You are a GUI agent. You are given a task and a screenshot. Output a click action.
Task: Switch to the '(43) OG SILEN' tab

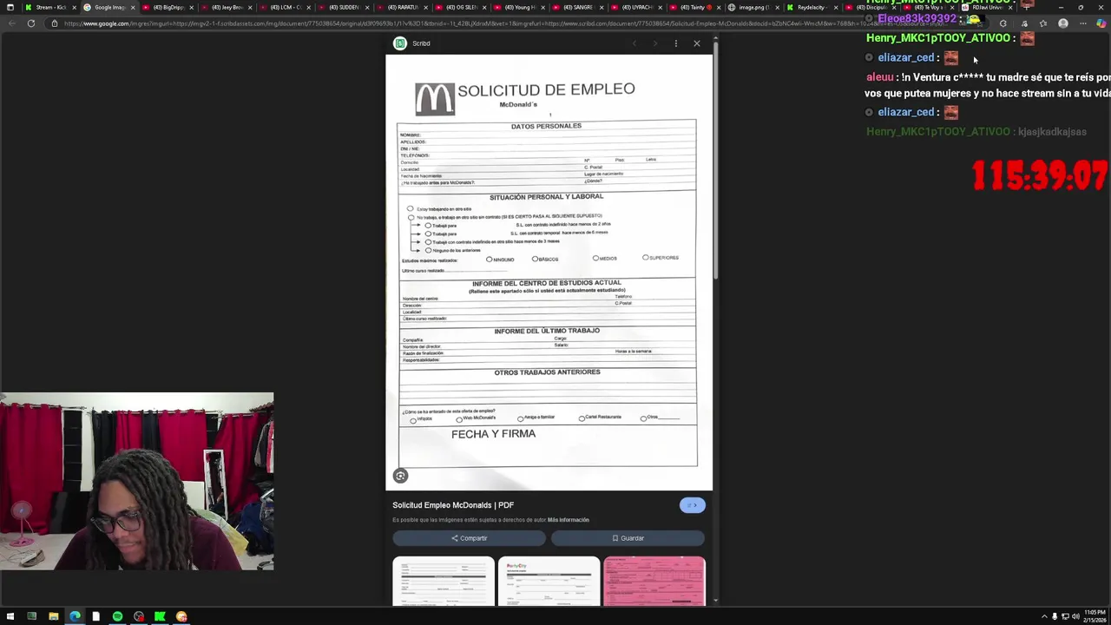tap(462, 7)
